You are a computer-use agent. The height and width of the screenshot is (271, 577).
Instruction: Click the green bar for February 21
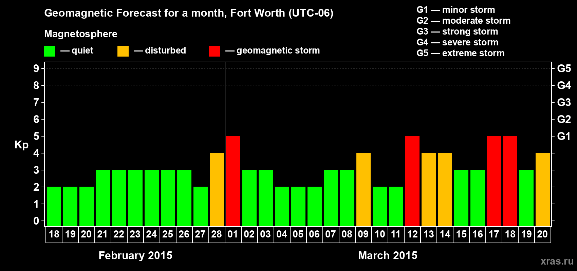[103, 198]
